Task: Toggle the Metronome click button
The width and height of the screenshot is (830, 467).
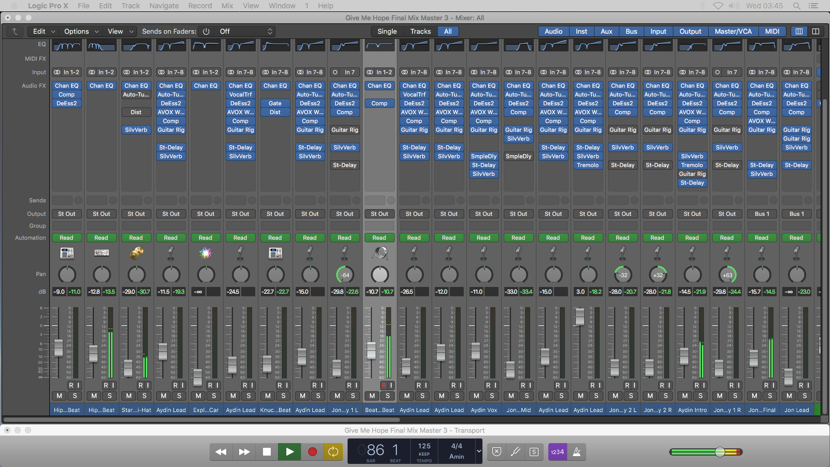Action: point(576,451)
